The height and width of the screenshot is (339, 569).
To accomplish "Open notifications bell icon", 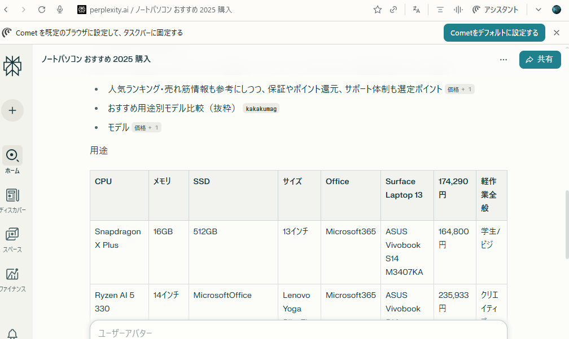I will click(x=12, y=334).
